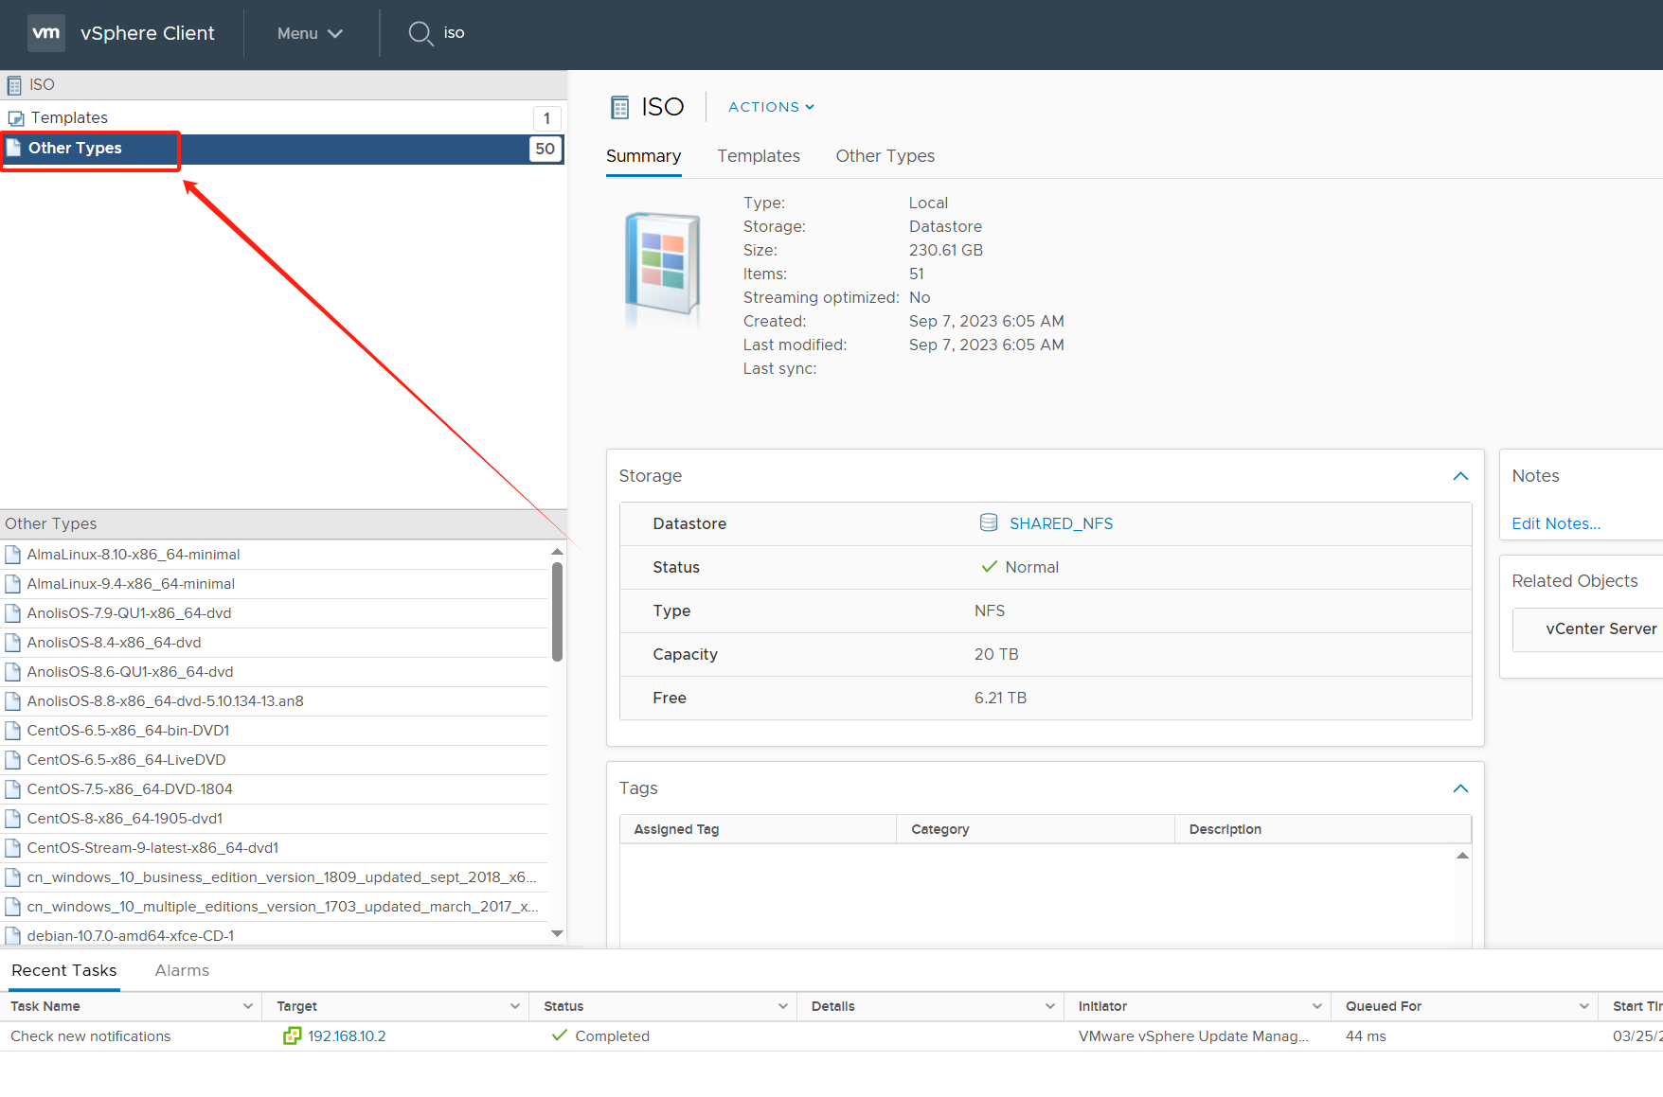The image size is (1663, 1097).
Task: Select AnolisOS-8.4-x86_64-dvd item
Action: point(114,643)
